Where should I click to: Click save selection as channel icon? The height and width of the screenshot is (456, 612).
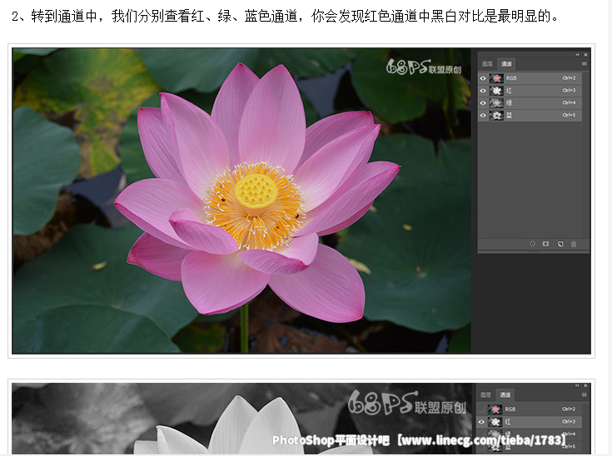[545, 244]
